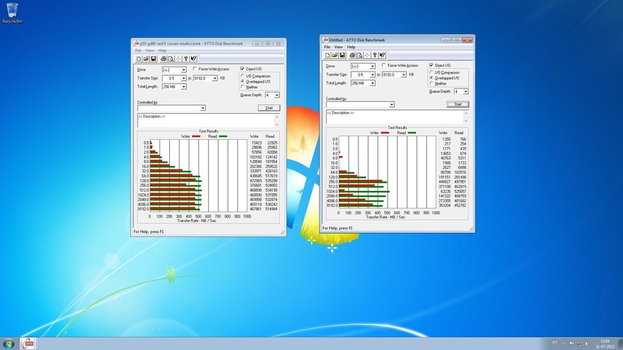
Task: Activate the context help arrow in the Untitled window
Action: (x=381, y=55)
